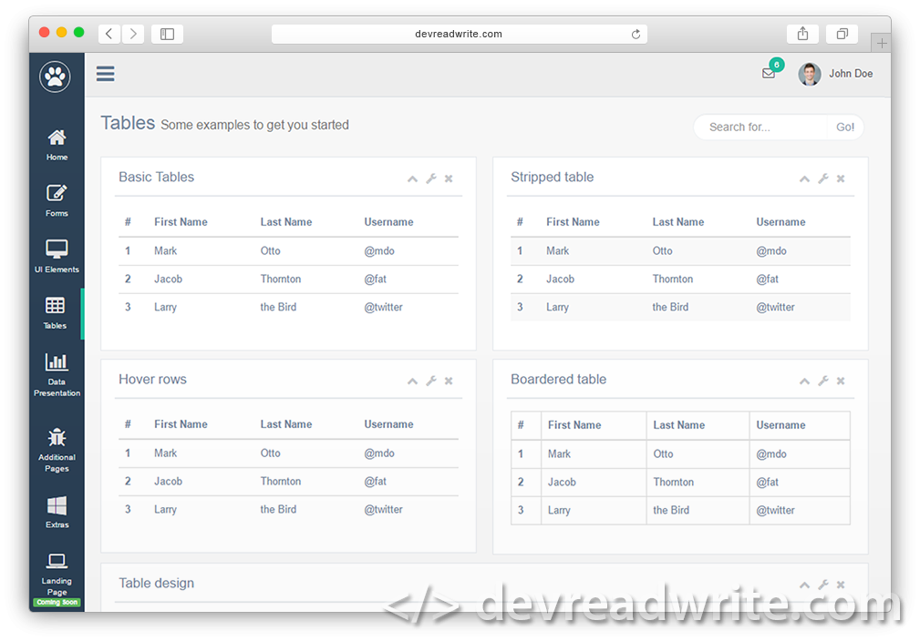Click the browser share button

click(x=802, y=34)
